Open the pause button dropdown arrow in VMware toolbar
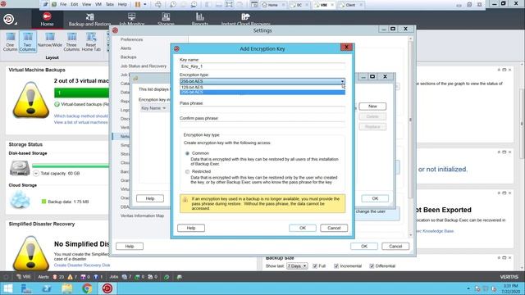Image resolution: width=525 pixels, height=295 pixels. 145,5
